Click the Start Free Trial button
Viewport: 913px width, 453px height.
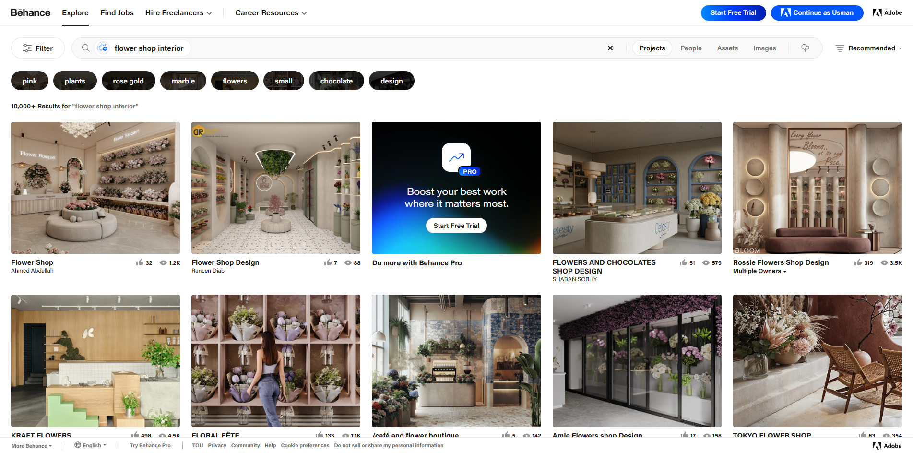[733, 13]
